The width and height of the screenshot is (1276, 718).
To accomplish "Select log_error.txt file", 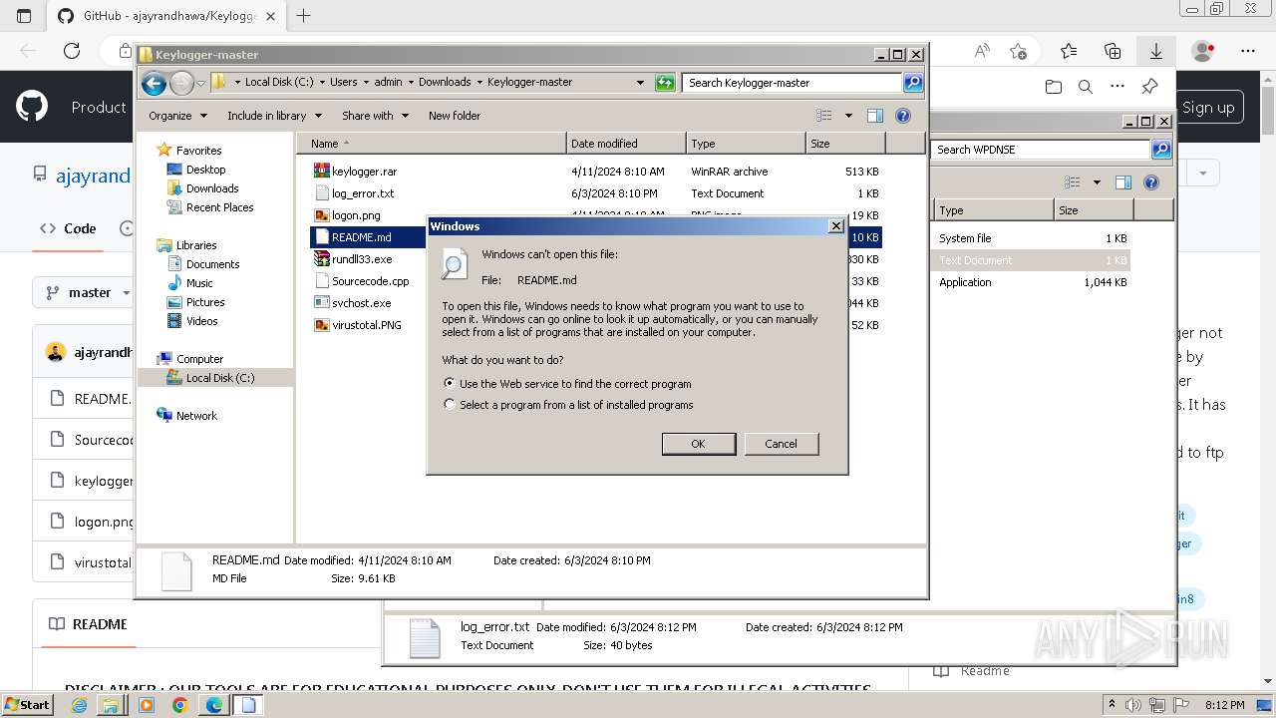I will (x=362, y=193).
